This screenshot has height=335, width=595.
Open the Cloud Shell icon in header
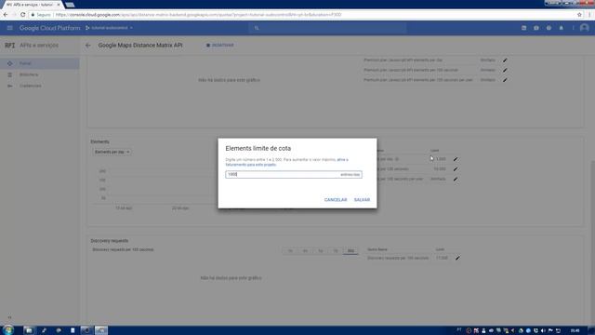(523, 28)
